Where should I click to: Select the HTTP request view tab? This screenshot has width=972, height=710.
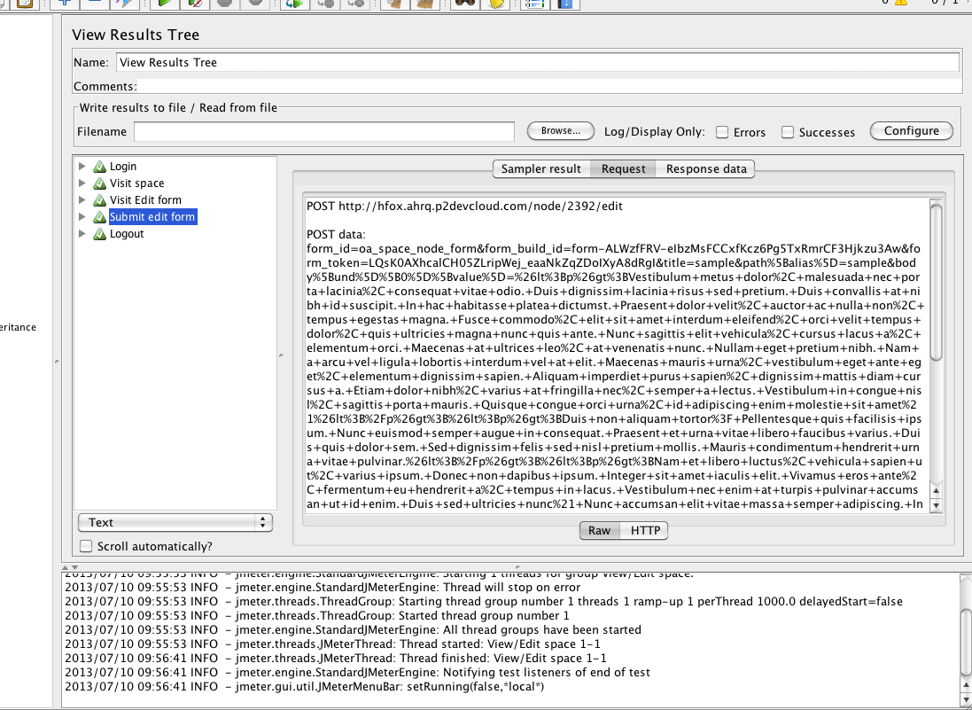645,531
